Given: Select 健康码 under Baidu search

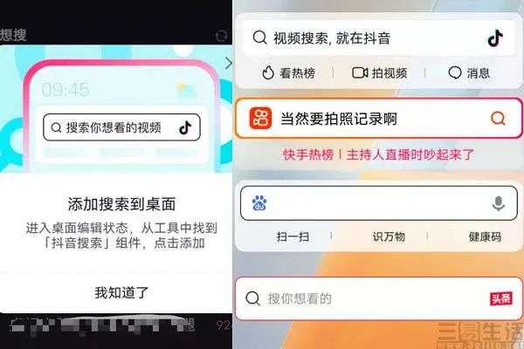Looking at the screenshot, I should (x=485, y=236).
